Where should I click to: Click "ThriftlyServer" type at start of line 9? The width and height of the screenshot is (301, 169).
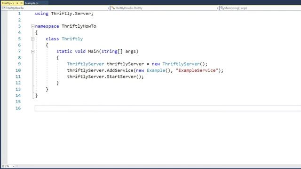tap(86, 64)
